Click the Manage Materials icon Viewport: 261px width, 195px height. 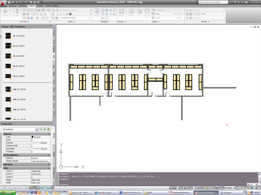(x=97, y=11)
